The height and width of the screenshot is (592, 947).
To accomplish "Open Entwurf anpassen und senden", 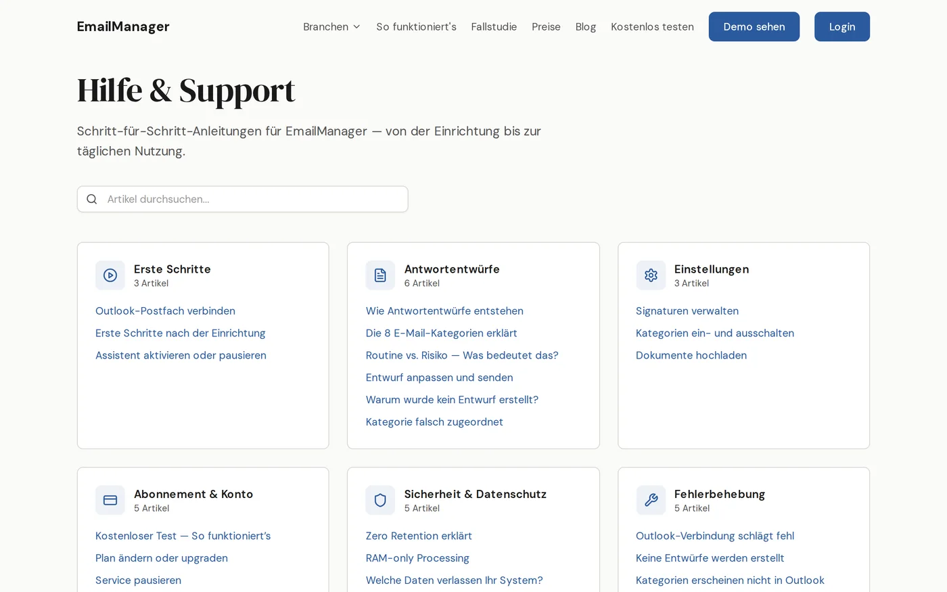I will pos(439,378).
